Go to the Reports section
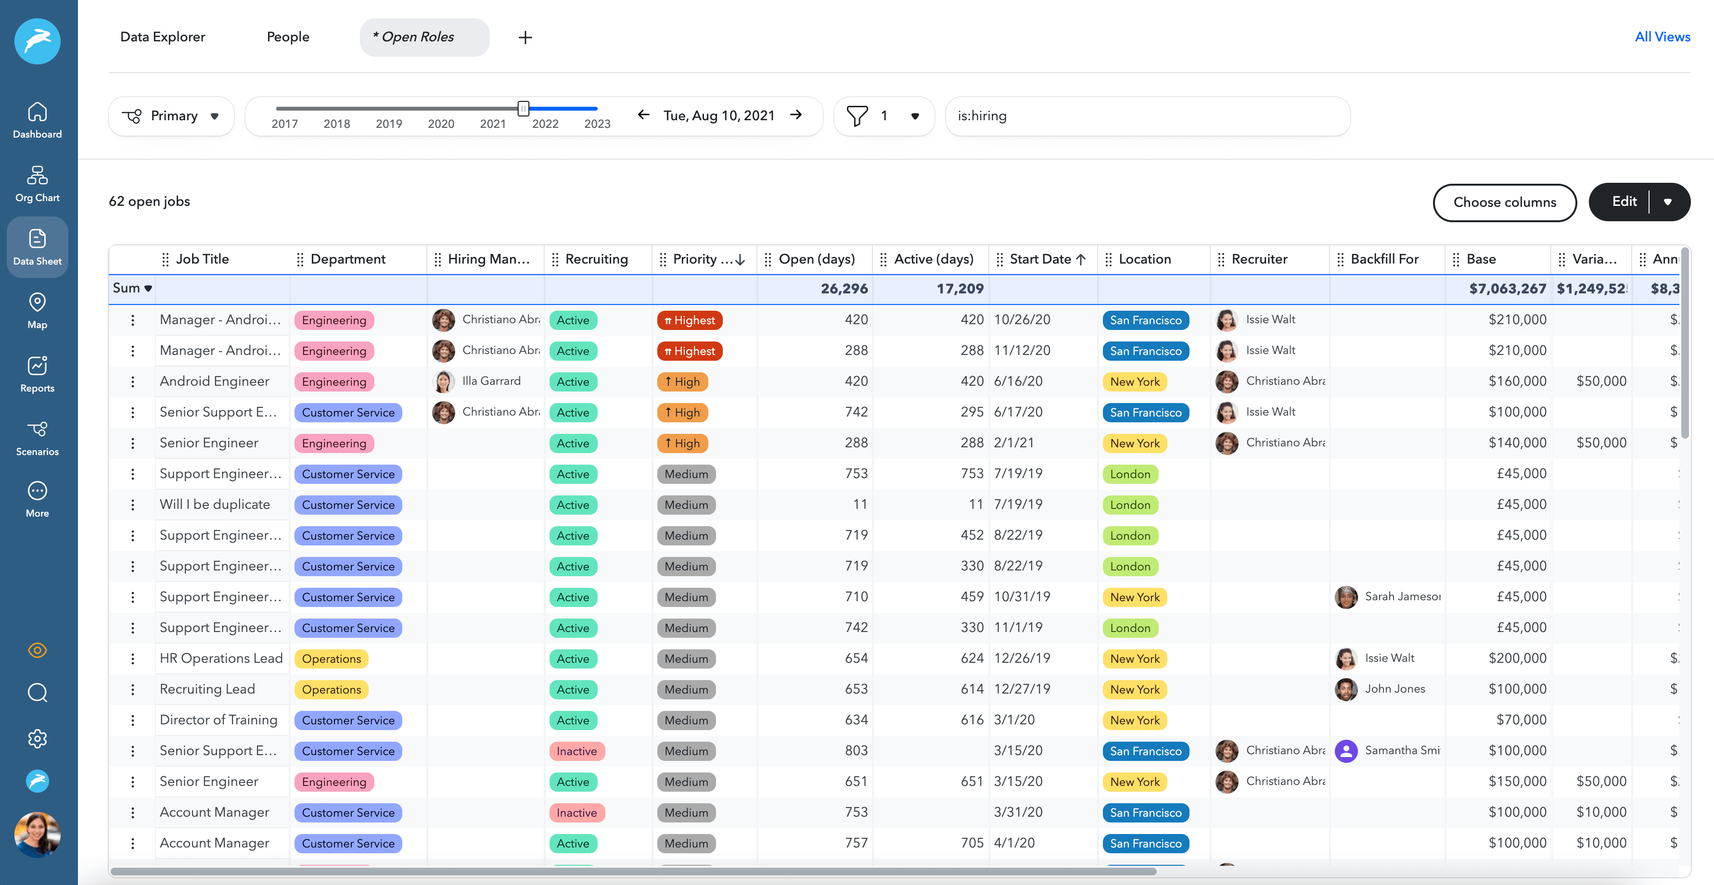The width and height of the screenshot is (1714, 885). (x=37, y=374)
